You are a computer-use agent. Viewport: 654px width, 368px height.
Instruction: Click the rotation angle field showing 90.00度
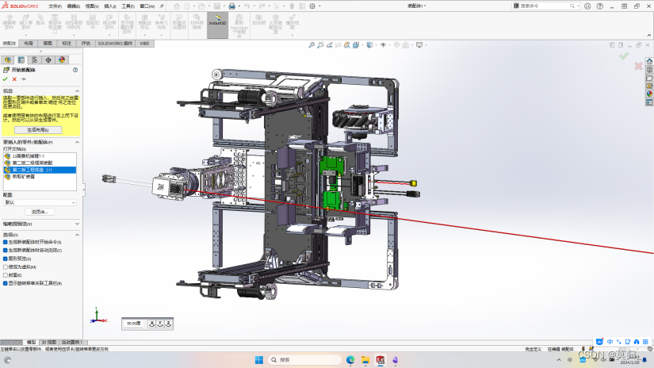coord(134,324)
